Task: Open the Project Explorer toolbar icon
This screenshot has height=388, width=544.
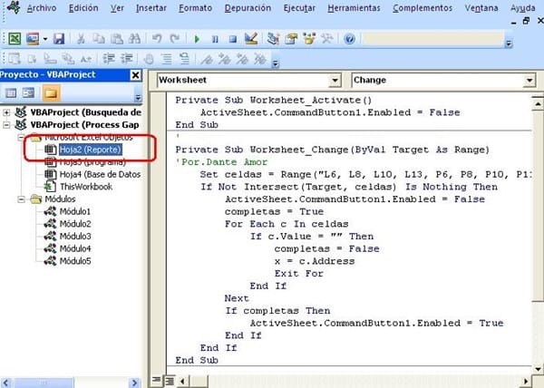Action: pos(274,38)
